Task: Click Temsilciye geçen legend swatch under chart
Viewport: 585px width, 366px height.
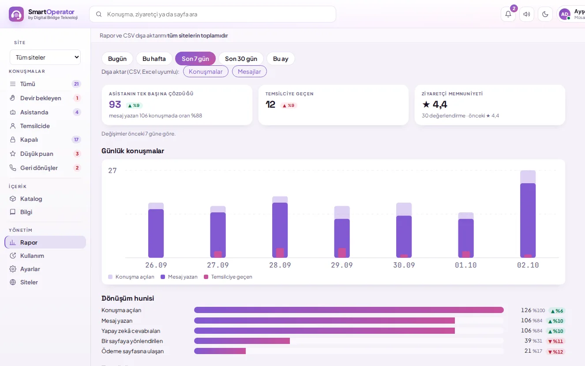Action: [x=206, y=277]
